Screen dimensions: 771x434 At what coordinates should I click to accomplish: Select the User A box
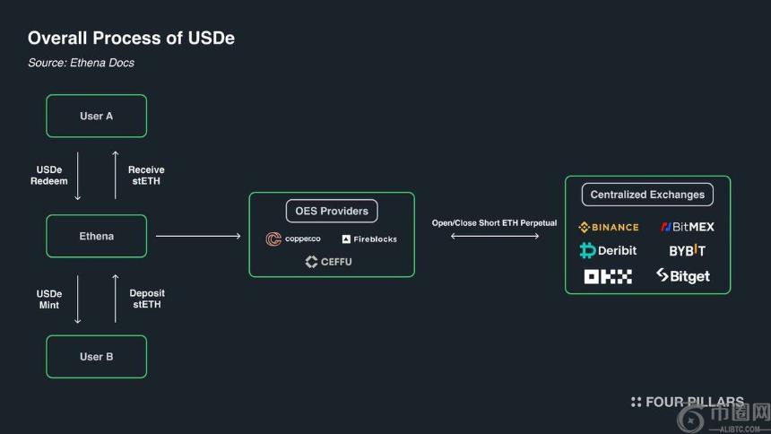(97, 117)
